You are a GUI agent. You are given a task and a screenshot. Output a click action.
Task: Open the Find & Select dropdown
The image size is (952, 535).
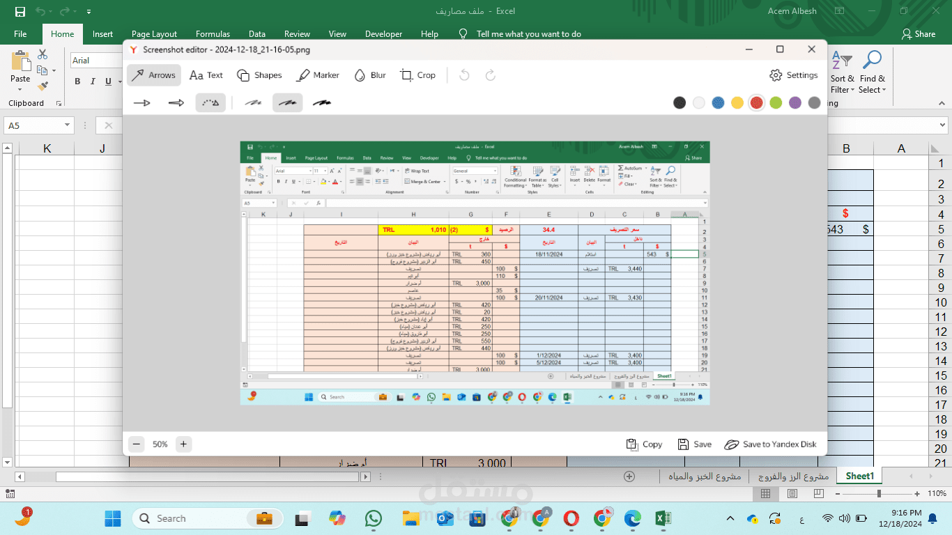(872, 71)
